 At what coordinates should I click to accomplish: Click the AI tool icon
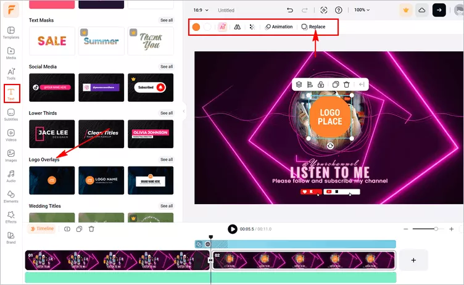tap(222, 27)
